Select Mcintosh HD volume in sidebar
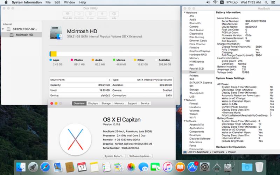 click(x=21, y=35)
